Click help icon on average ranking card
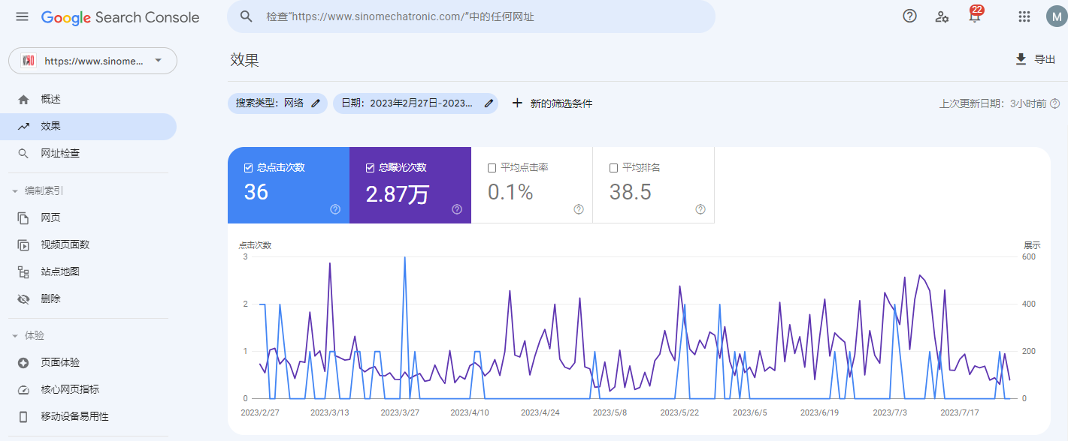The image size is (1068, 441). click(700, 209)
